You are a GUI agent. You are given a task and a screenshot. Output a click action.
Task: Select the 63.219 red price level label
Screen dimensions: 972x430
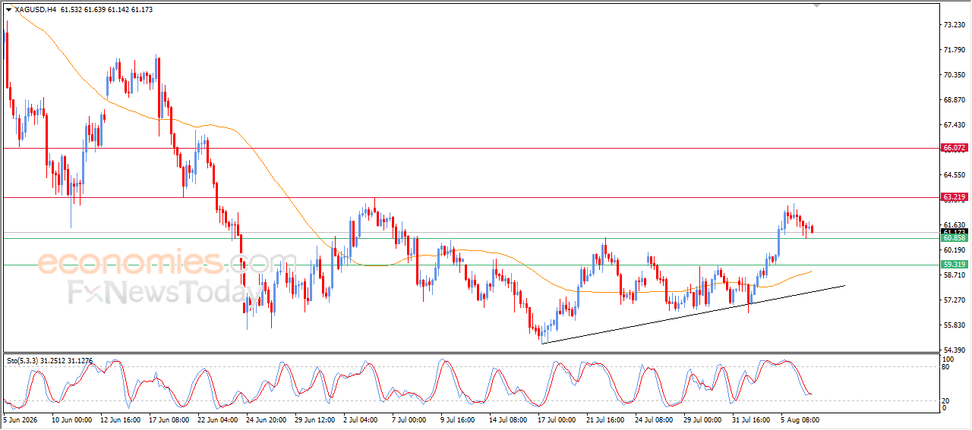(x=954, y=197)
